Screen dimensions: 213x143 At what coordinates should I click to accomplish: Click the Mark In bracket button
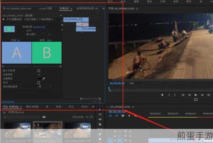tap(169, 95)
